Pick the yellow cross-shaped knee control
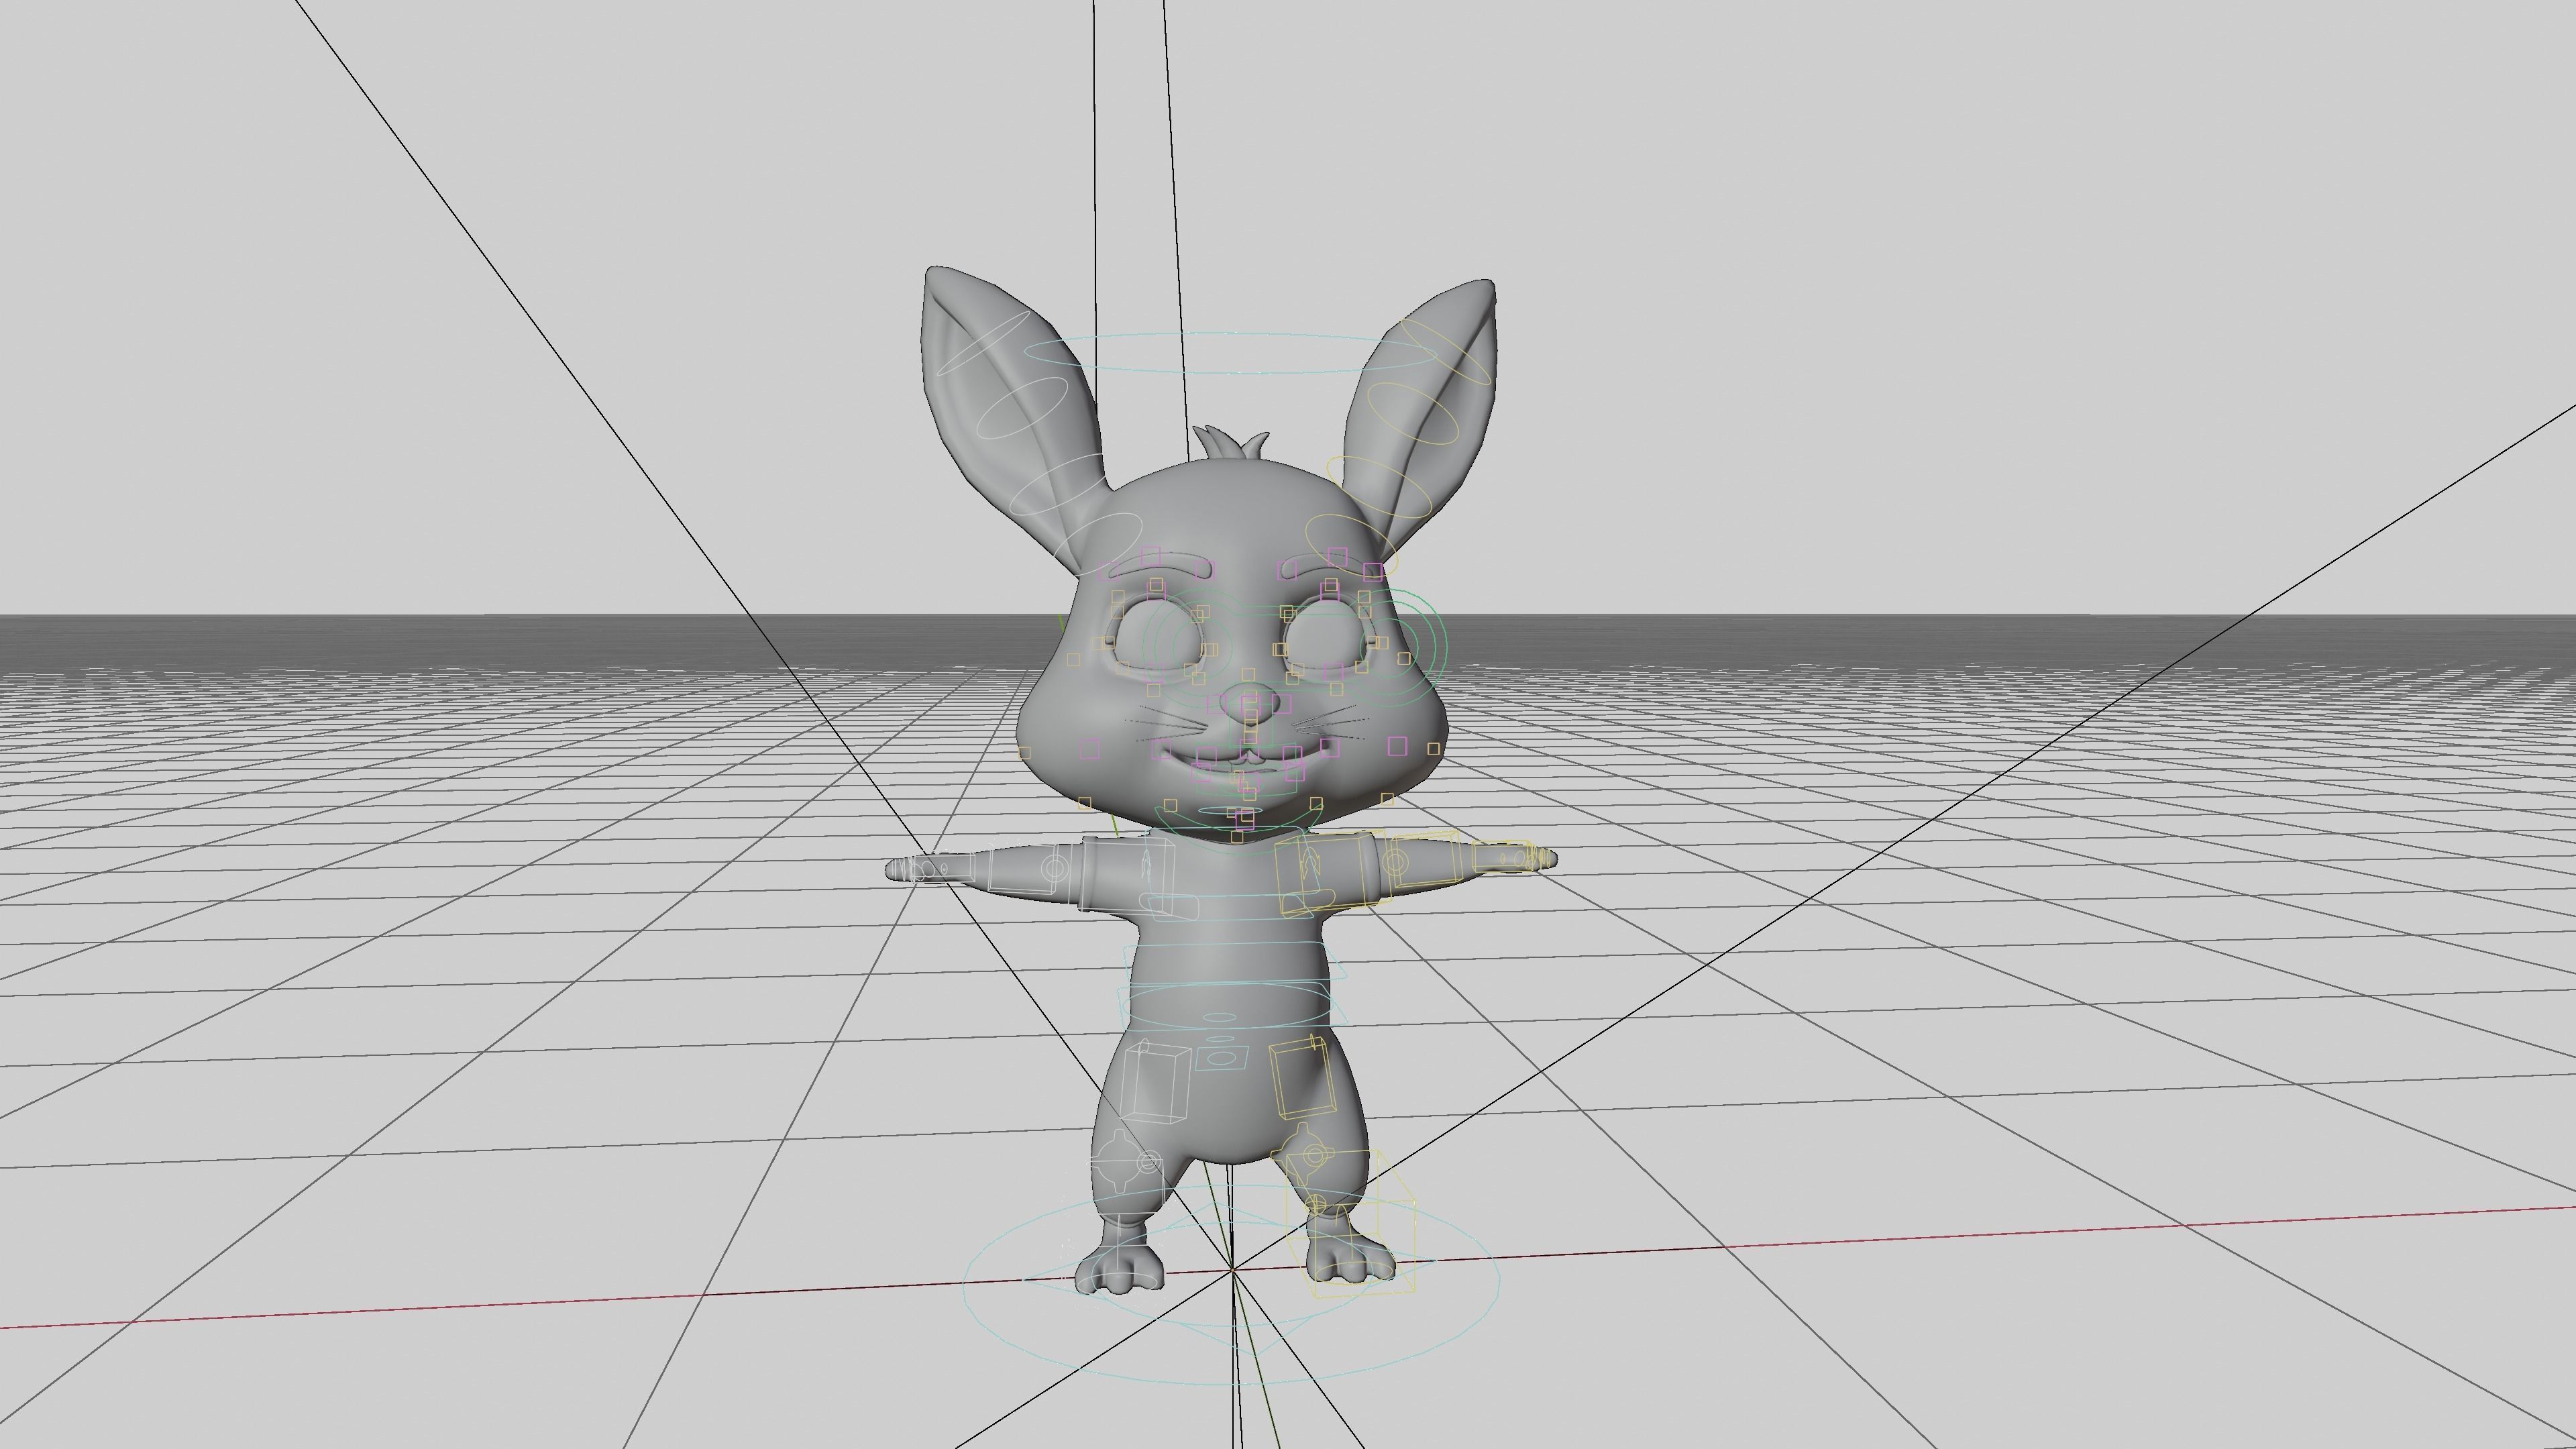2576x1449 pixels. point(1303,1156)
